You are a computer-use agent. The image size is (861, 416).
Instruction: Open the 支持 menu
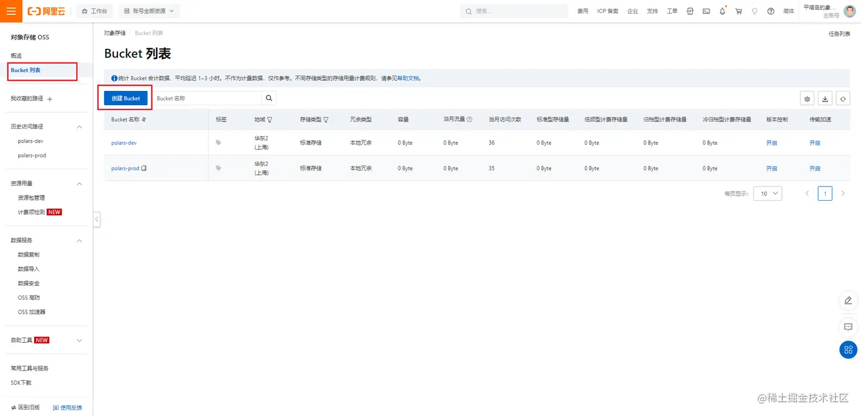(x=652, y=11)
